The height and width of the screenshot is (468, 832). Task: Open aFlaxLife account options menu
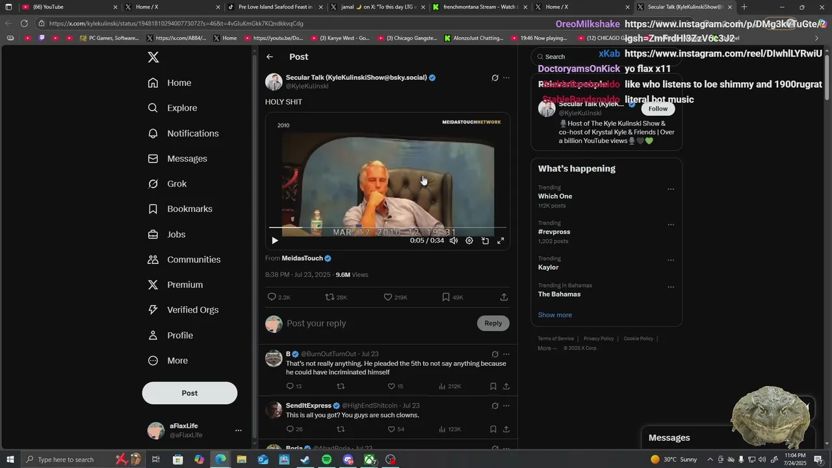tap(238, 430)
